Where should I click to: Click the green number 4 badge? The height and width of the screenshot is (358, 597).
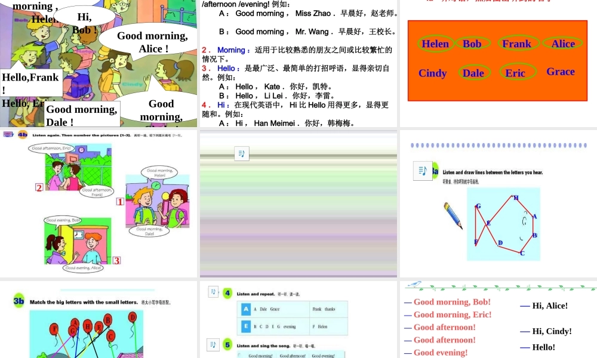tap(227, 294)
